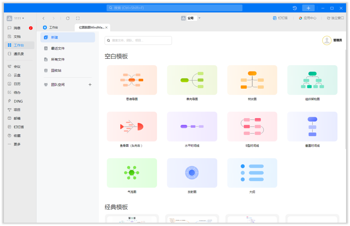The height and width of the screenshot is (226, 350).
Task: Open 消息 messages in the sidebar
Action: point(17,28)
